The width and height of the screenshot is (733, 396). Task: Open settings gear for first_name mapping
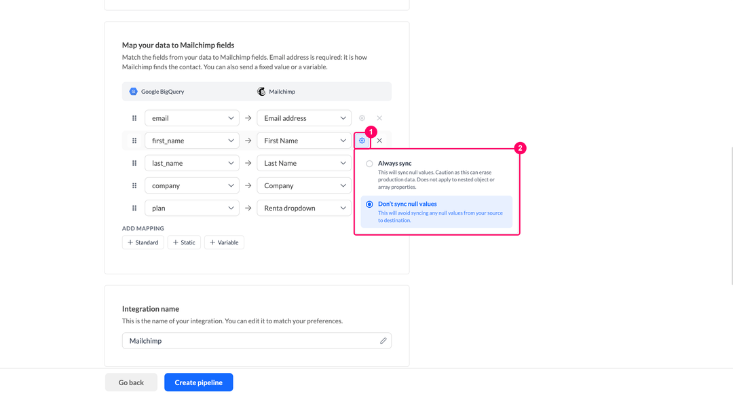[x=362, y=141]
